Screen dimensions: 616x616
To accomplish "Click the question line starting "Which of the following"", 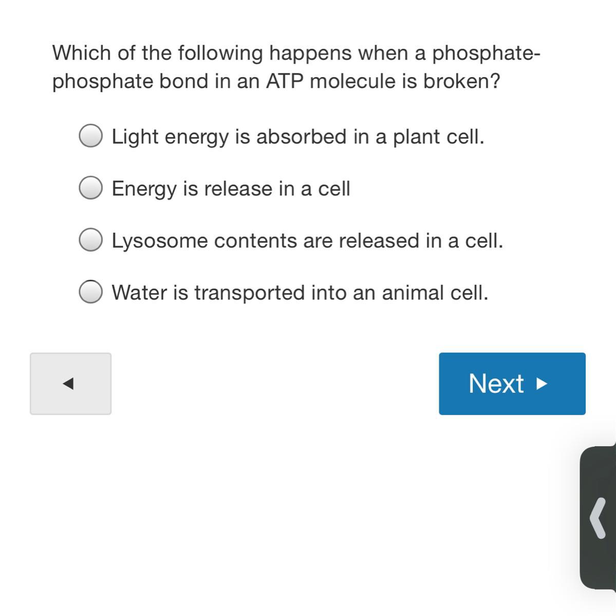I will (x=296, y=53).
